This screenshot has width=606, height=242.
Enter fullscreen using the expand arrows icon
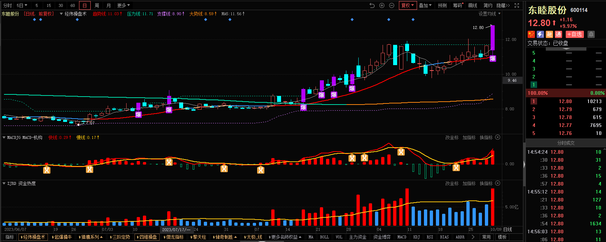517,5
